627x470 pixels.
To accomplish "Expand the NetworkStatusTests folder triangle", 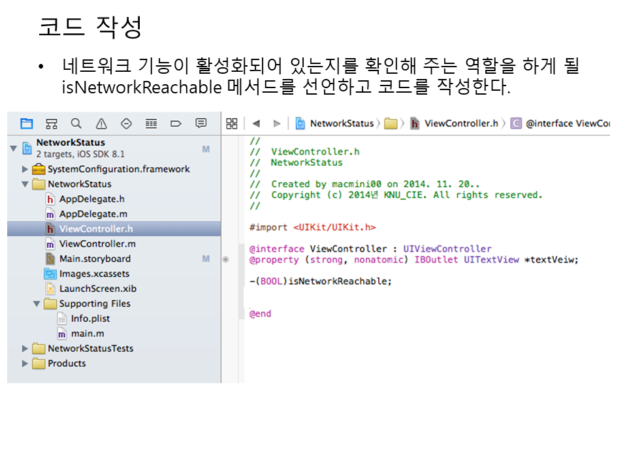I will click(x=25, y=349).
